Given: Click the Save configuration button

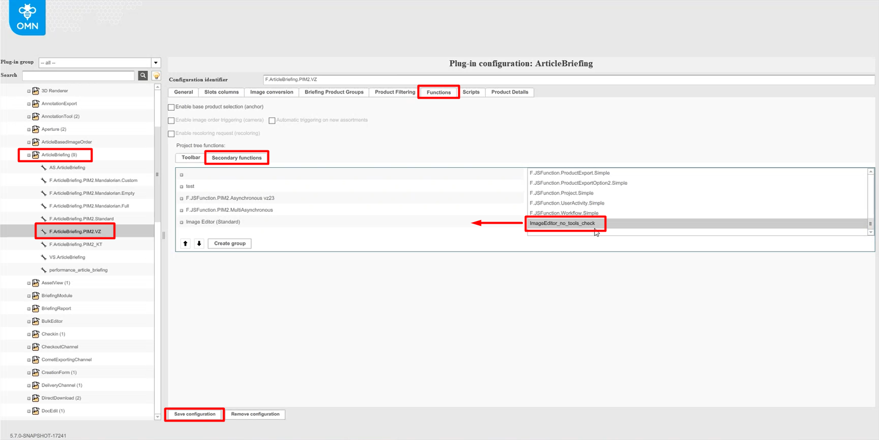Looking at the screenshot, I should point(195,414).
